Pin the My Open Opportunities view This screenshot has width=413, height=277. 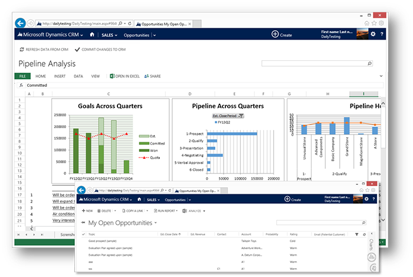point(83,223)
